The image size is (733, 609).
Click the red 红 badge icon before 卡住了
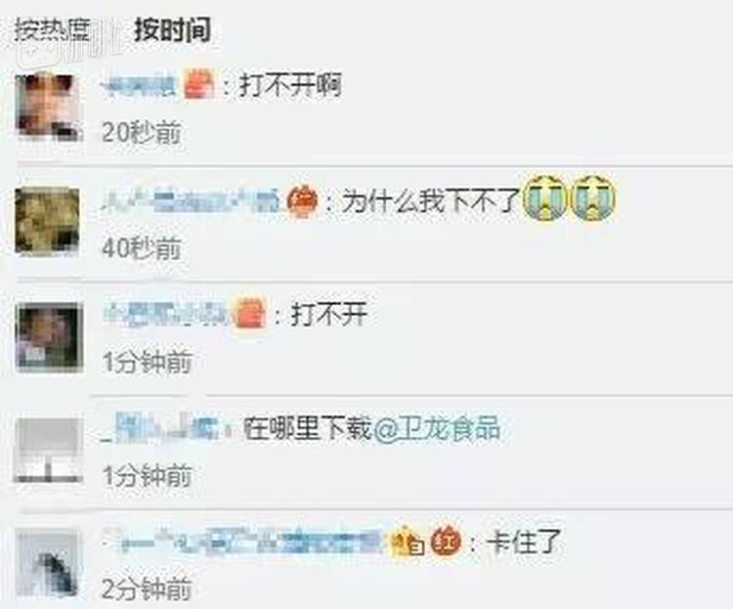tap(446, 542)
